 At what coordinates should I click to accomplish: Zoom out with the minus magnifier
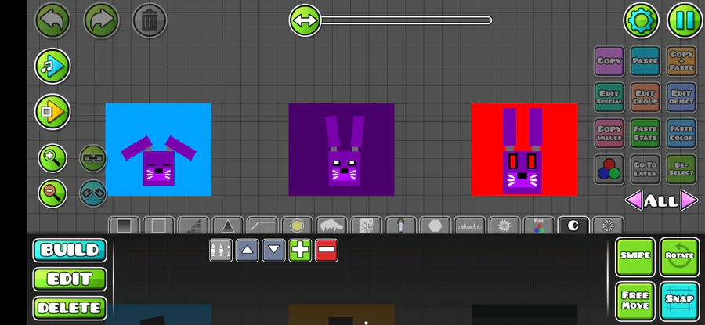tap(52, 193)
